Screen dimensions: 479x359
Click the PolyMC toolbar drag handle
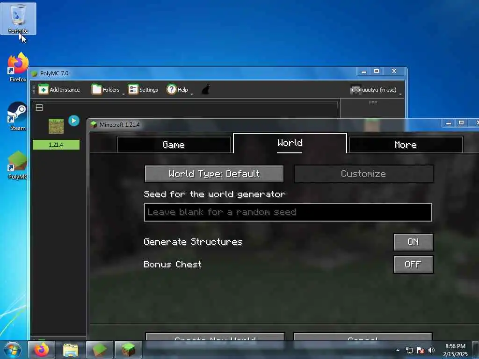34,90
